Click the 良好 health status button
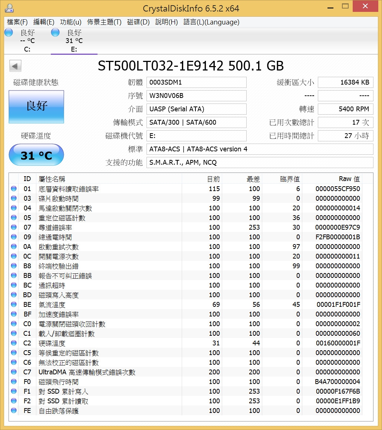Screen dimensions: 382x430 (36, 107)
